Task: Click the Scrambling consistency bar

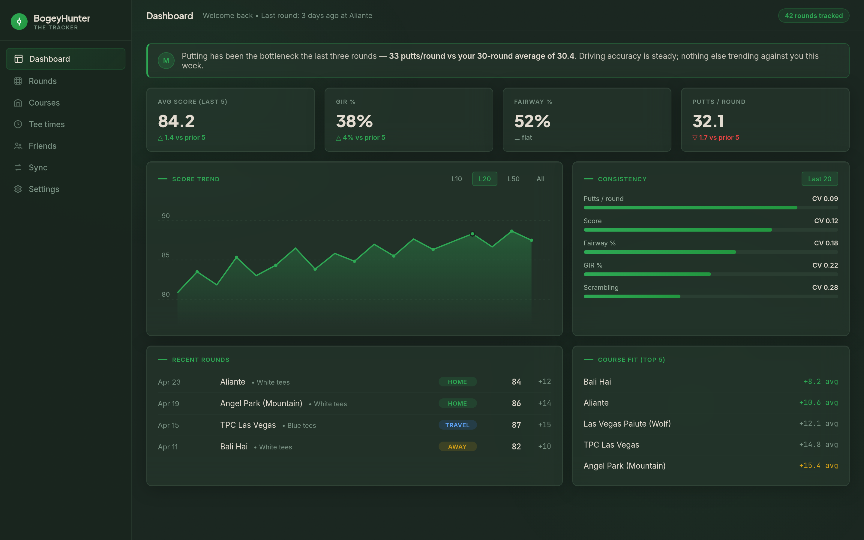Action: click(x=710, y=296)
